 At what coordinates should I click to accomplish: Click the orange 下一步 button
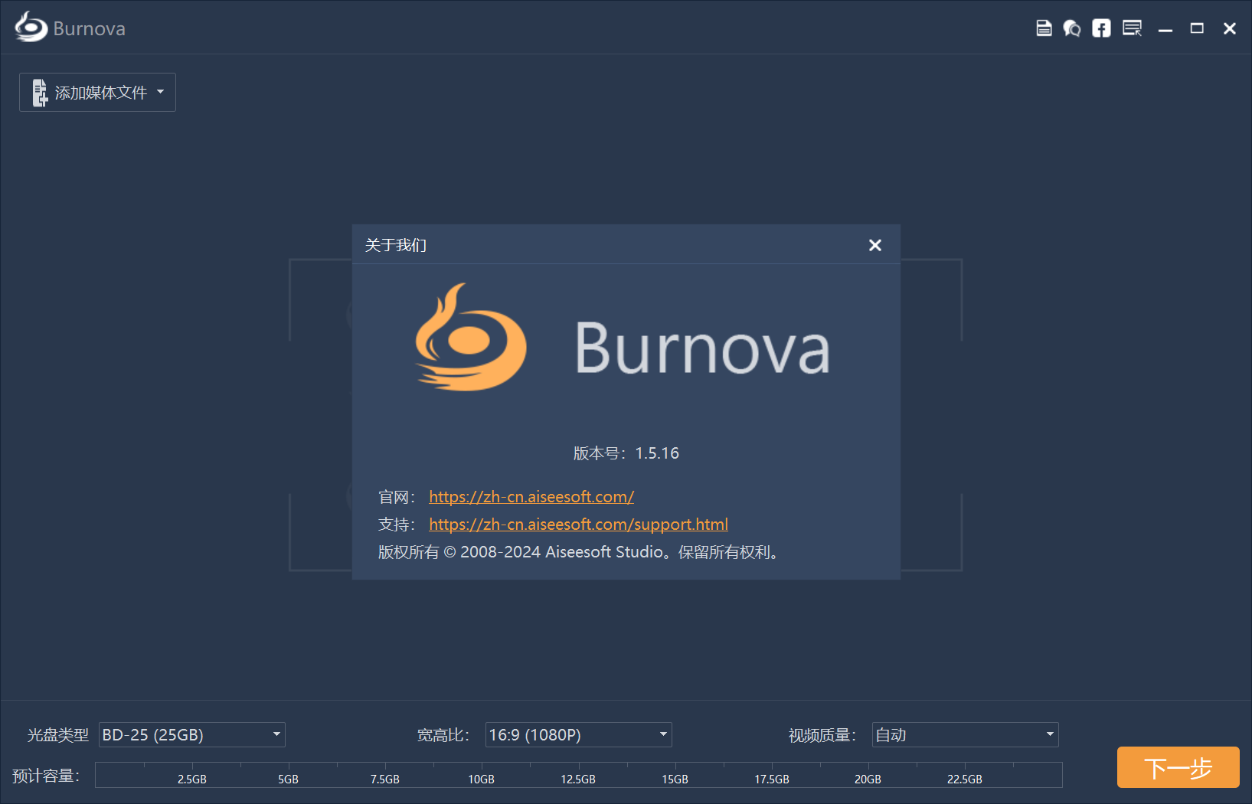[x=1178, y=767]
